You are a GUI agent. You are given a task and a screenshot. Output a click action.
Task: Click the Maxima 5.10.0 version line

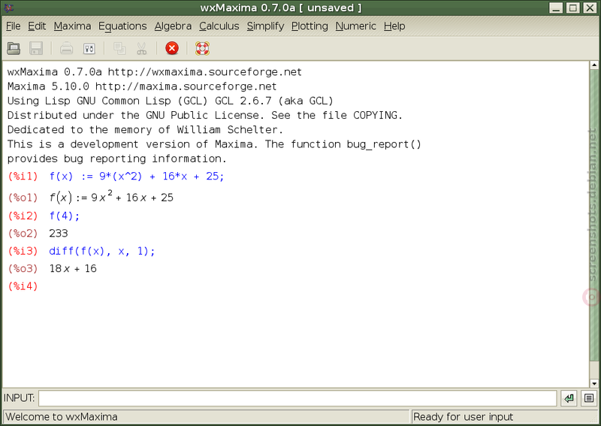point(142,86)
